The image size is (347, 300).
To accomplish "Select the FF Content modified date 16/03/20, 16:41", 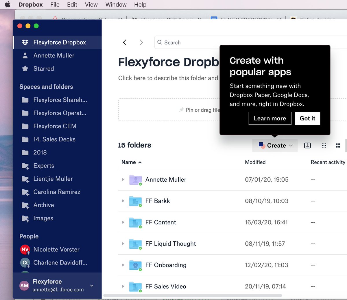I will [266, 222].
